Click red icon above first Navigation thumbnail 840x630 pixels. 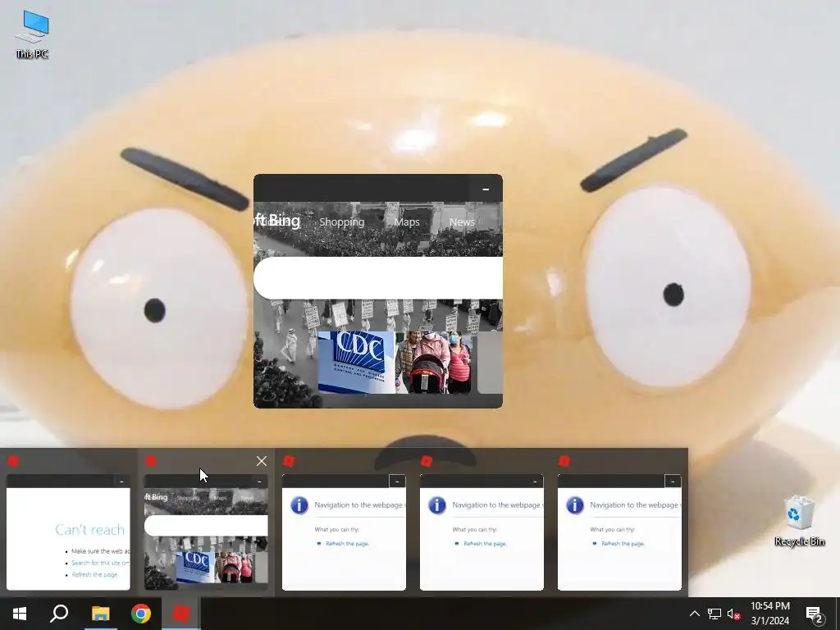[289, 461]
